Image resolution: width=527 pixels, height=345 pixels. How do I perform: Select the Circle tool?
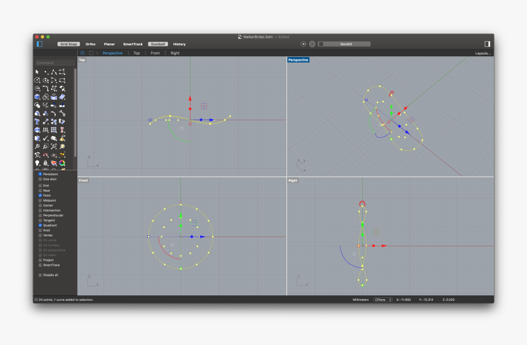click(37, 80)
